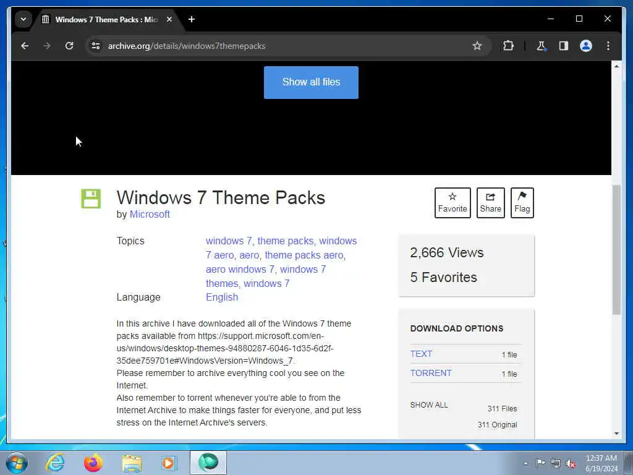
Task: Open Windows Media Player from taskbar
Action: tap(169, 463)
